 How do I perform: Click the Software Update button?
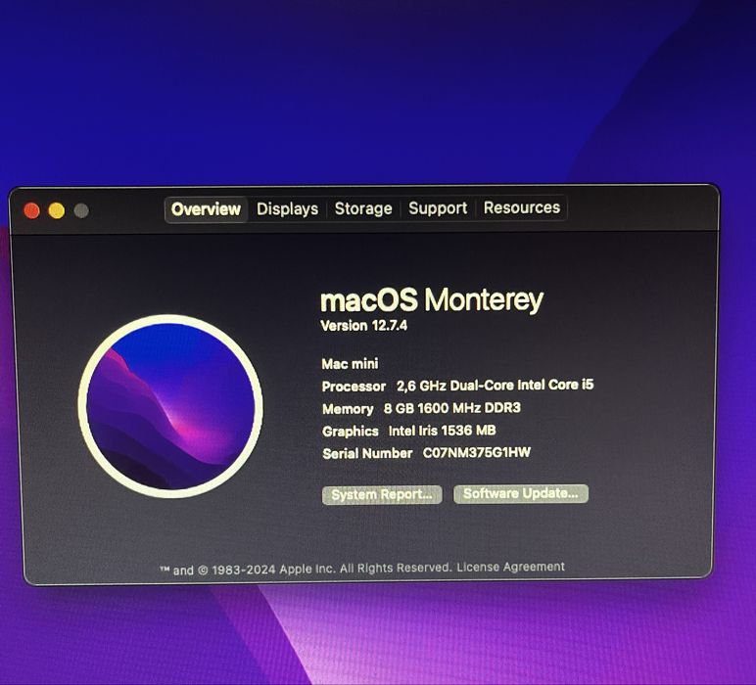pos(521,494)
